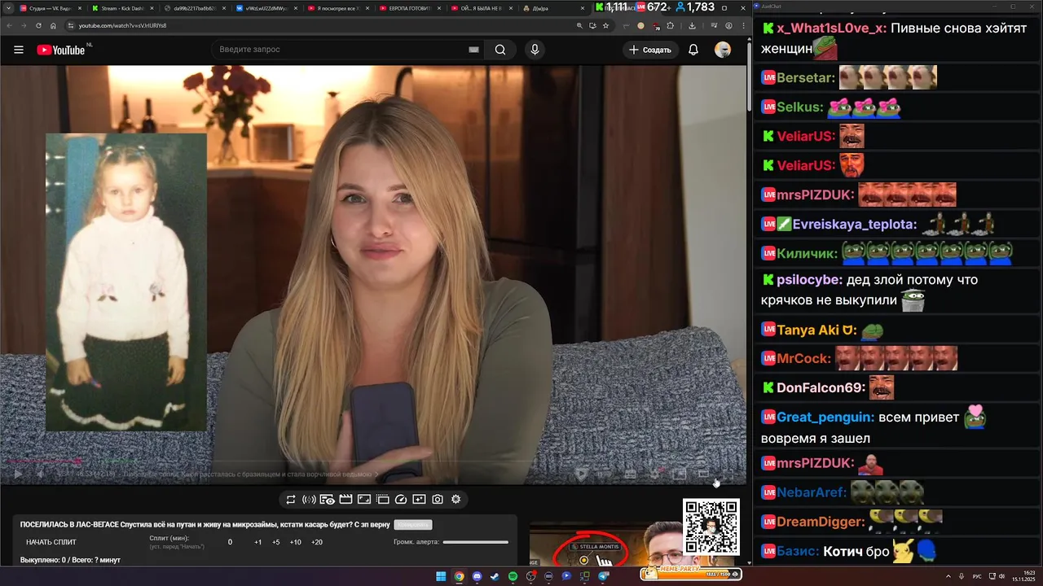Click the '+1' split minutes button
The width and height of the screenshot is (1043, 586).
(x=257, y=542)
